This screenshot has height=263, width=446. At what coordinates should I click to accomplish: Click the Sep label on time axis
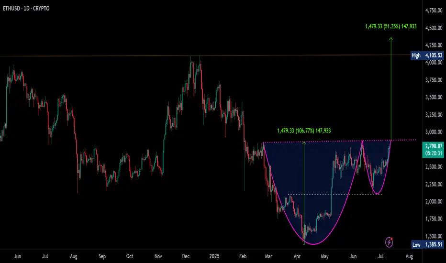[x=102, y=256]
